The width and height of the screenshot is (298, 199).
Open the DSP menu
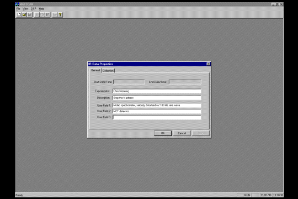point(34,9)
